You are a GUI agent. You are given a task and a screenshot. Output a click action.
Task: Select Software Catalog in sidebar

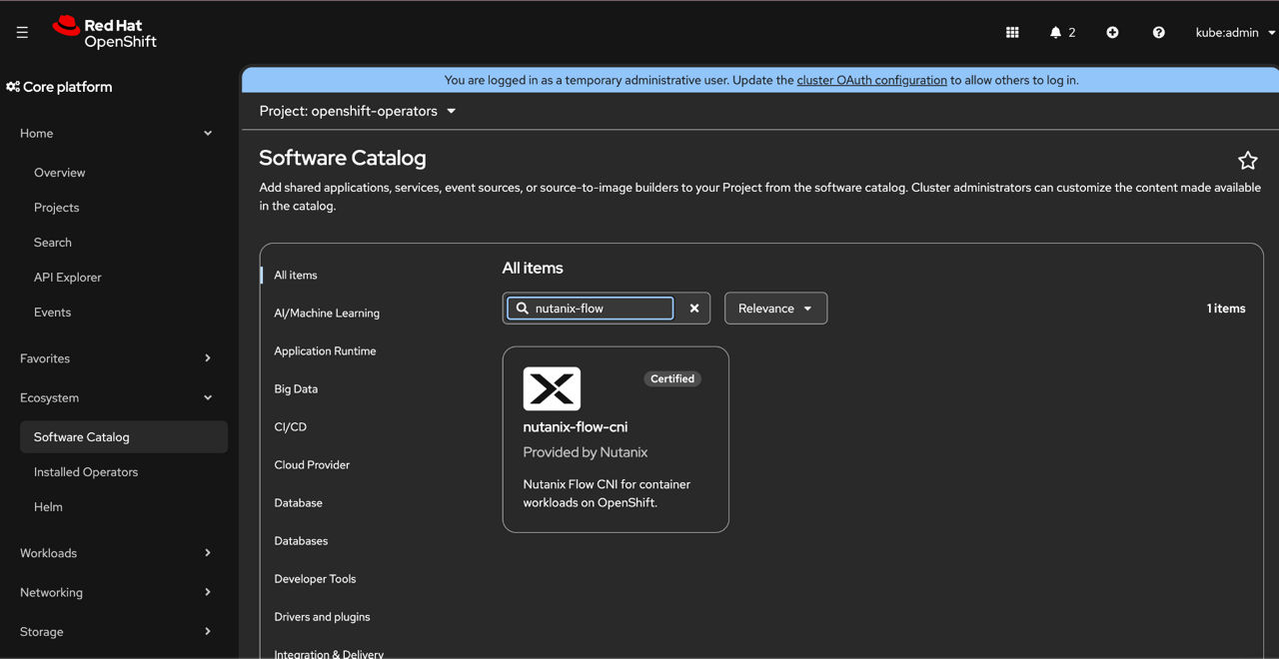(124, 437)
